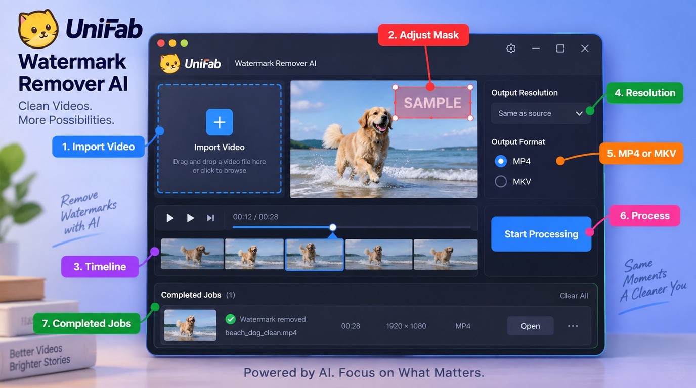Open settings via the gear icon
Image resolution: width=696 pixels, height=388 pixels.
point(511,48)
